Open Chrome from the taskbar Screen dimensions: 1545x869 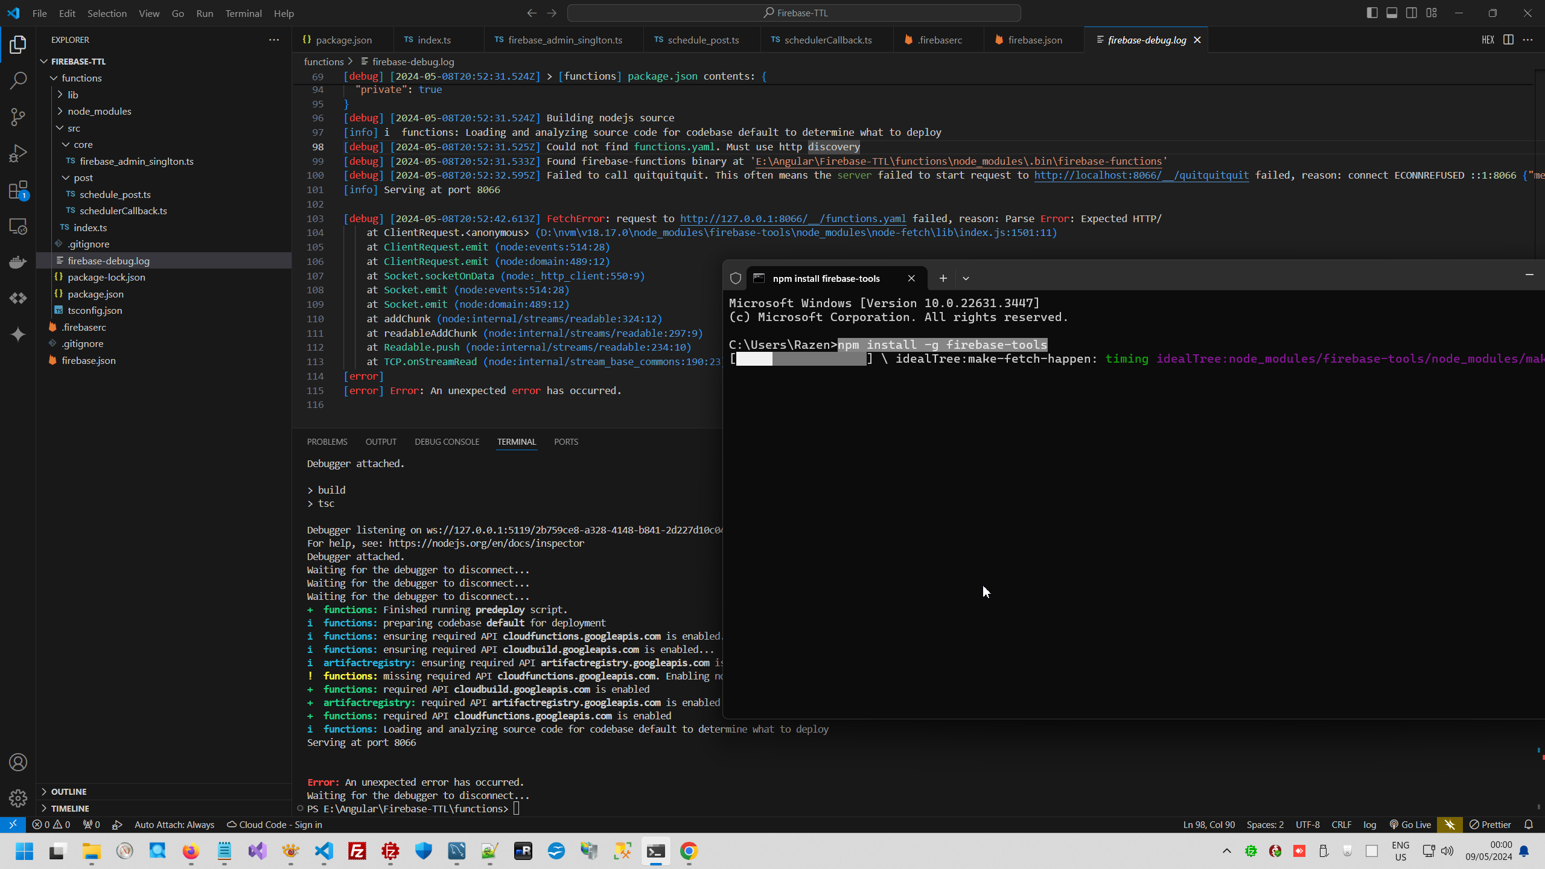[x=689, y=851]
